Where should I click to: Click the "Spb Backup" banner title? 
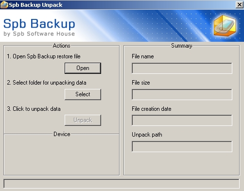(x=39, y=24)
